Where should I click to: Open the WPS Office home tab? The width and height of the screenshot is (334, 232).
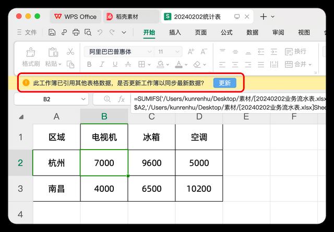coord(75,17)
